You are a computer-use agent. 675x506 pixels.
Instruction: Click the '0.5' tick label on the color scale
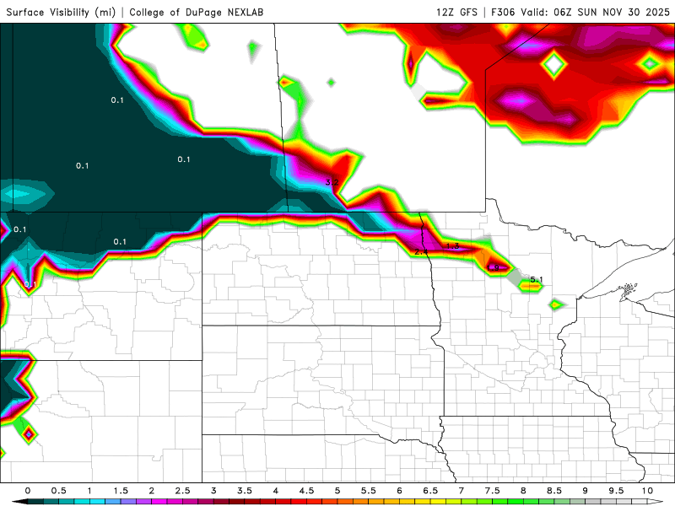(x=58, y=491)
